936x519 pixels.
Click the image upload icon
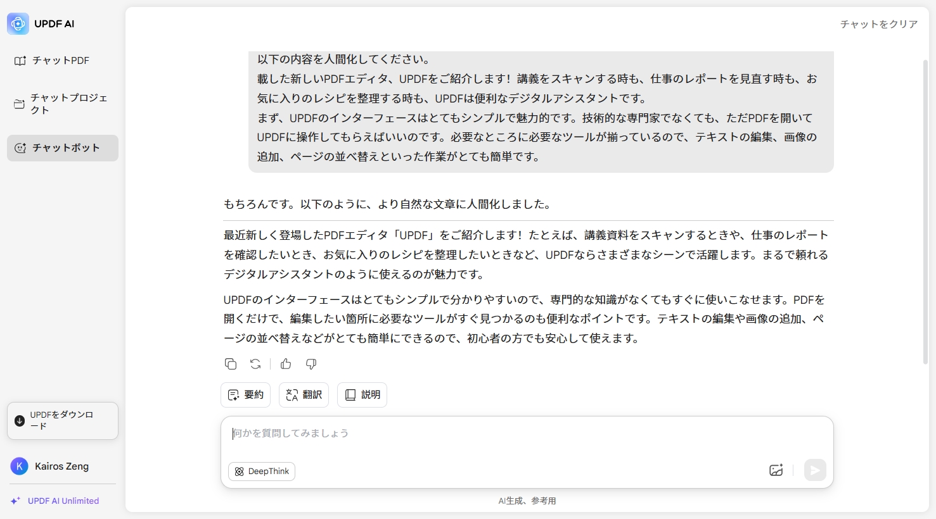(776, 470)
